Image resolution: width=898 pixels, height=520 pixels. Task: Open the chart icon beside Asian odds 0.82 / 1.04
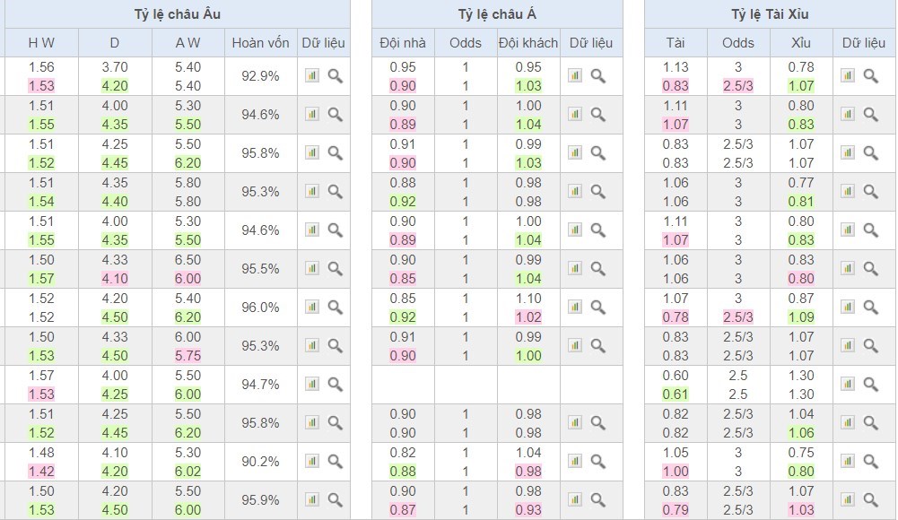575,462
